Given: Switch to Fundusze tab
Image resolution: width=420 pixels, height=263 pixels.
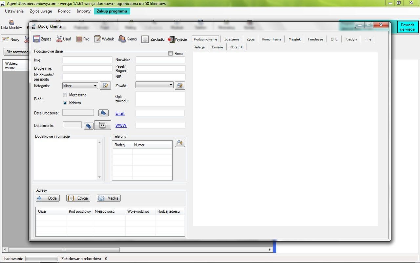Looking at the screenshot, I should pos(316,39).
